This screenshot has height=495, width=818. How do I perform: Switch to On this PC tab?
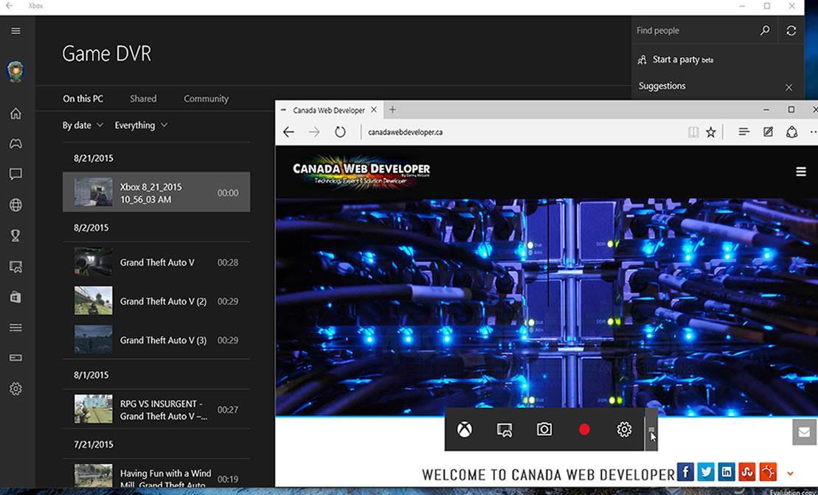pos(83,99)
